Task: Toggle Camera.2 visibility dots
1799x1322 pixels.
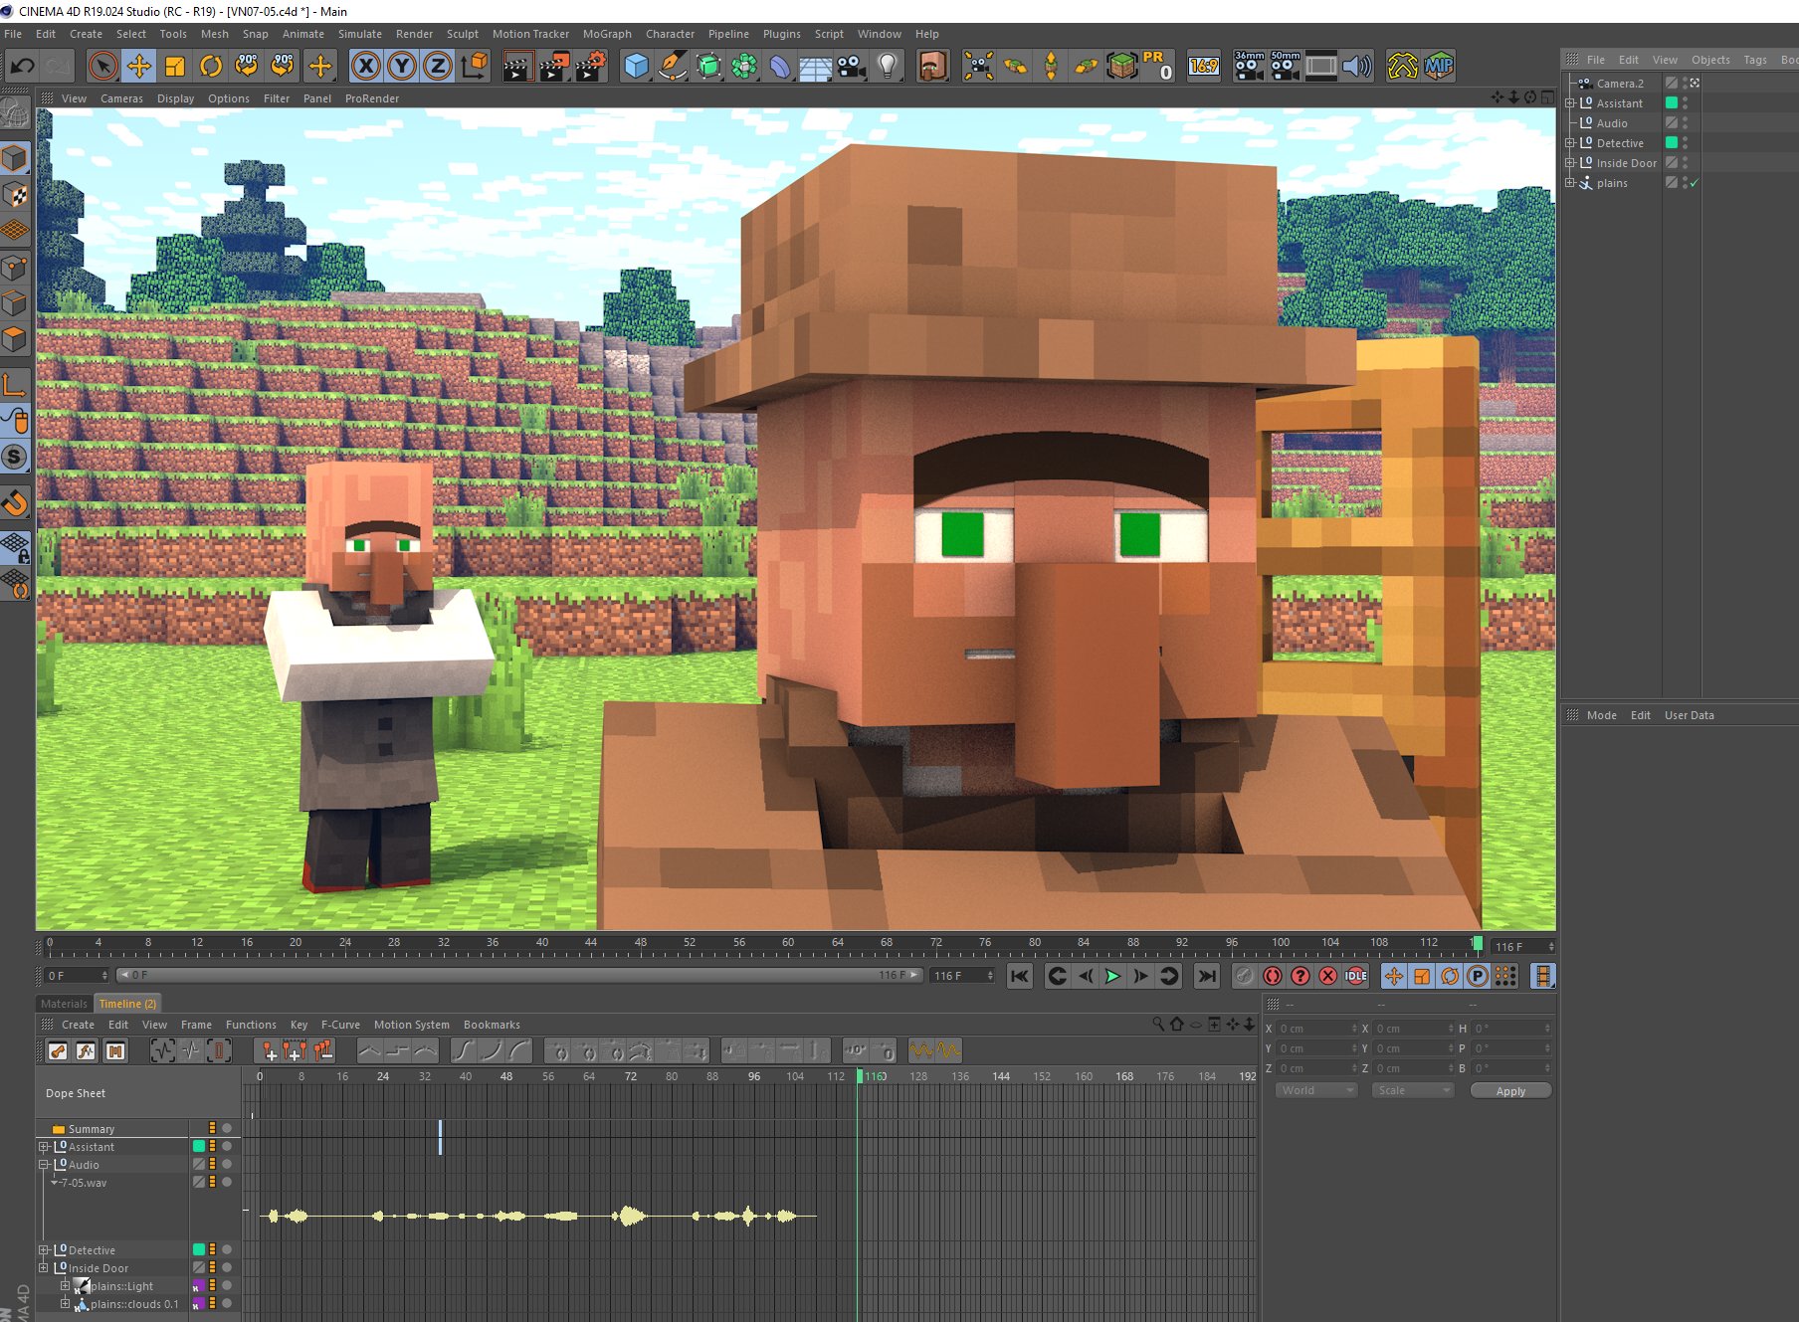Action: point(1685,84)
